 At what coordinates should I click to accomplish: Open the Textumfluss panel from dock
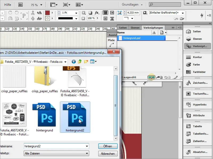click(197, 94)
